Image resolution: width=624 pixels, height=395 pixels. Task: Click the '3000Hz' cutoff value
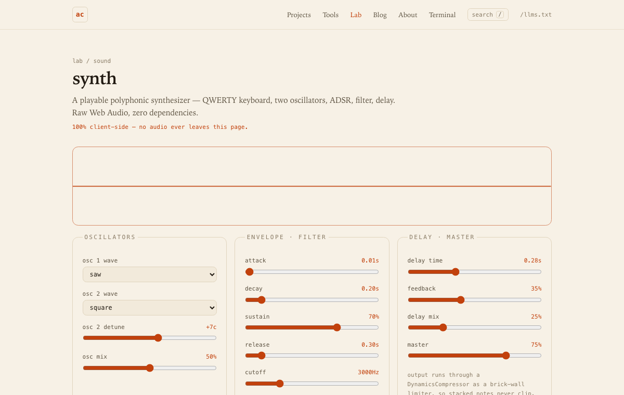(368, 372)
